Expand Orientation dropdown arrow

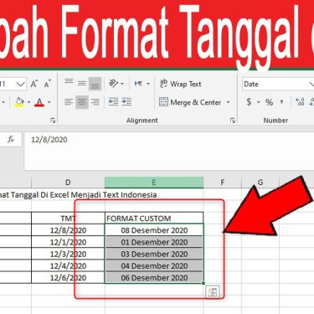point(122,84)
